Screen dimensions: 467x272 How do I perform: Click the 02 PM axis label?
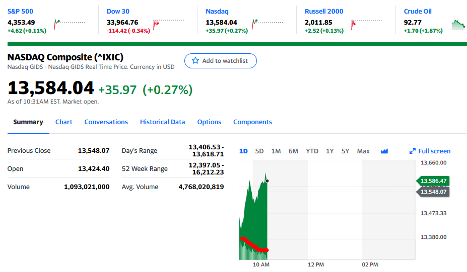pyautogui.click(x=370, y=264)
